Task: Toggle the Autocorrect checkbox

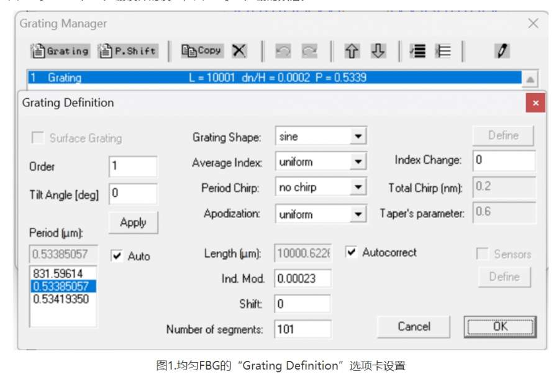Action: (351, 252)
